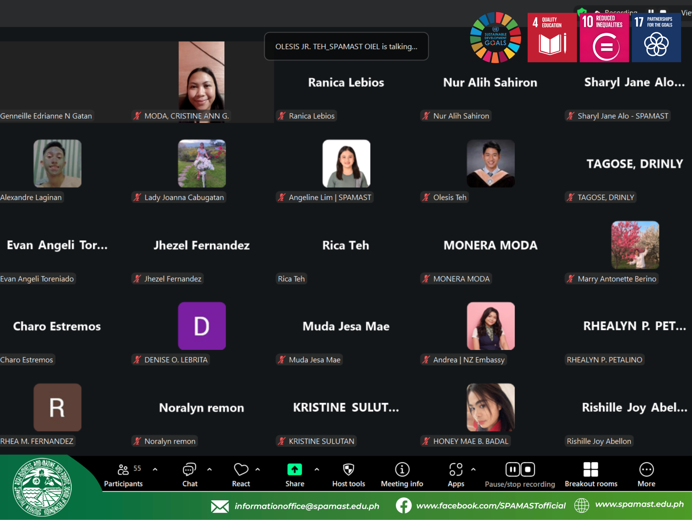Expand the chevron next to Share

pyautogui.click(x=317, y=469)
